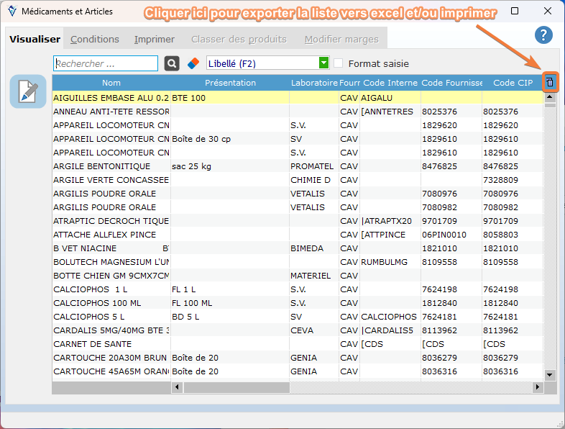Image resolution: width=565 pixels, height=429 pixels.
Task: Select row ANNEAU ANTI-TETE RESSOR
Action: point(298,112)
